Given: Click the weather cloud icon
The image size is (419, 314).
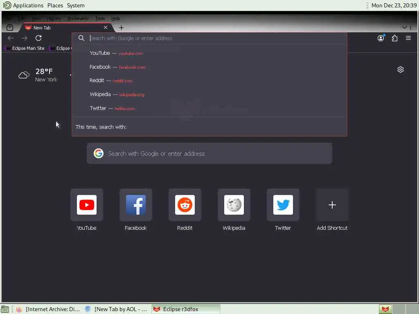Looking at the screenshot, I should pyautogui.click(x=24, y=75).
